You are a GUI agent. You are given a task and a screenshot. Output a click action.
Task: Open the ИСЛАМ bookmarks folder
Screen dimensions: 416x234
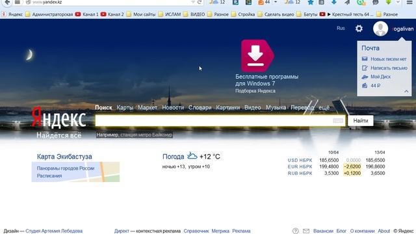click(x=170, y=14)
